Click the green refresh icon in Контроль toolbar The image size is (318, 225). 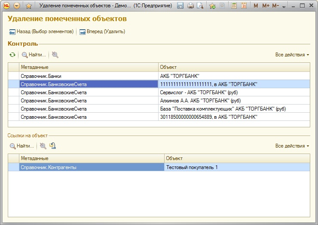[x=12, y=55]
